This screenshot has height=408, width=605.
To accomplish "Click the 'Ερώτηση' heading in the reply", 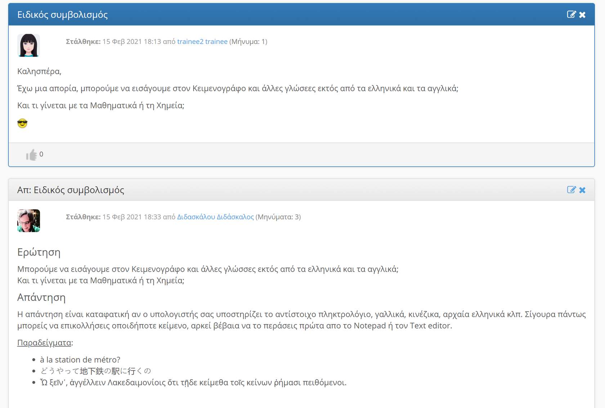I will point(39,252).
